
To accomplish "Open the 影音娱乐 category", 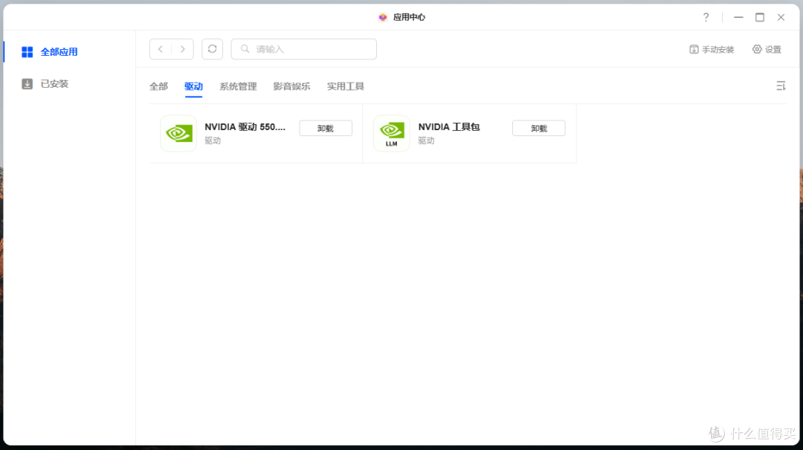I will click(x=291, y=86).
